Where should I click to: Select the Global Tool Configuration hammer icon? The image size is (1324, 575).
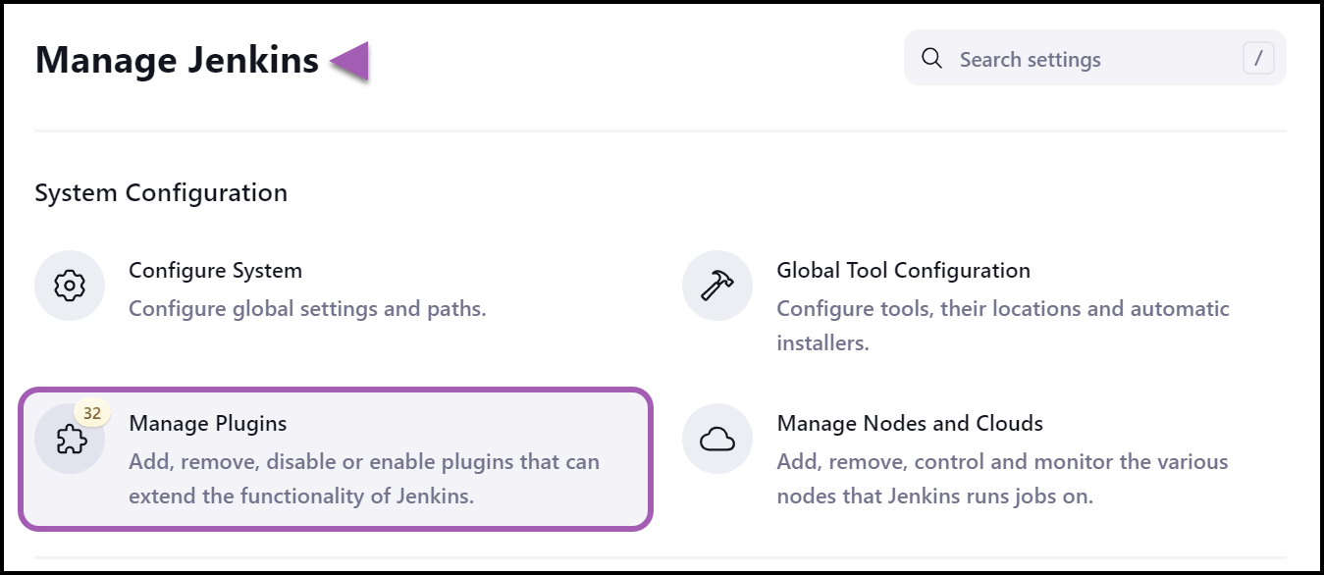[x=716, y=285]
